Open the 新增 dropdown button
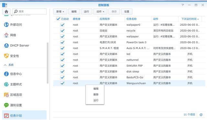207x120 pixels. [60, 12]
